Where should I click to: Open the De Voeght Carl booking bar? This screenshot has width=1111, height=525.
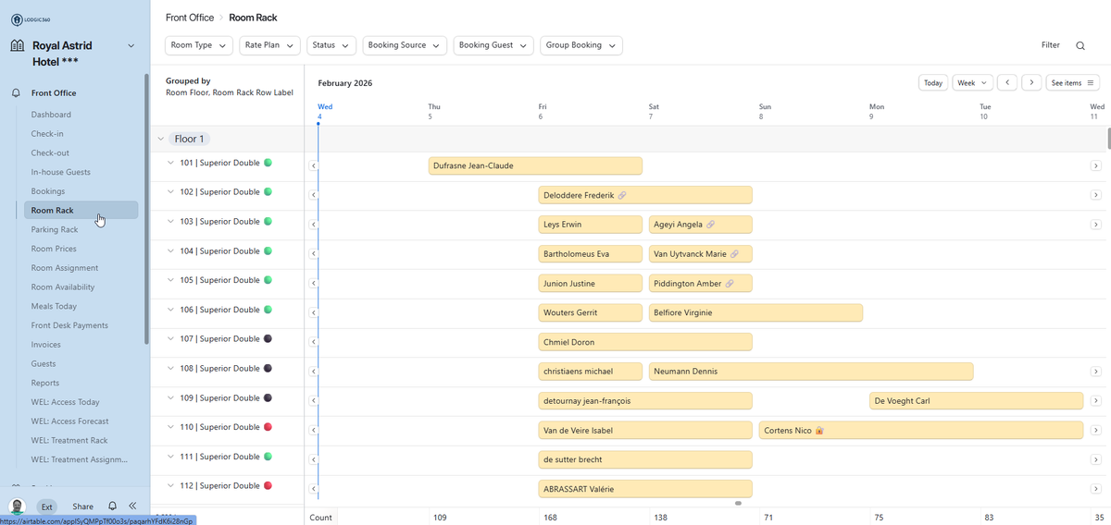point(977,401)
